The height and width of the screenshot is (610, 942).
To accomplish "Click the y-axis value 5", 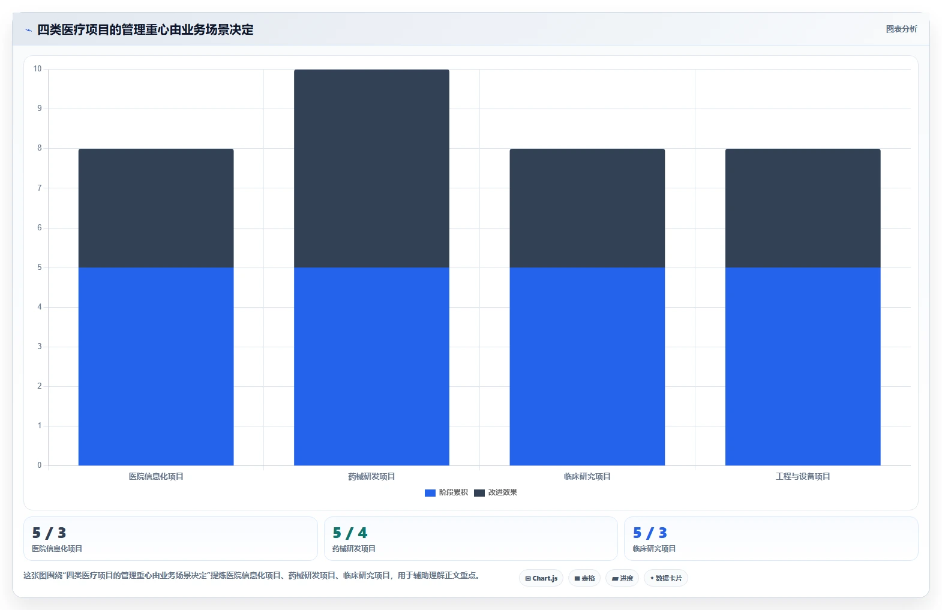I will coord(40,268).
